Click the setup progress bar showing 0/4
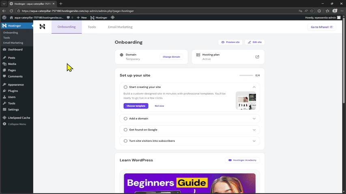Screen dimensions: 346x194 (246, 75)
